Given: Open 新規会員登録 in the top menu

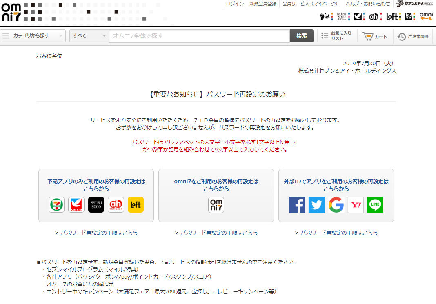Looking at the screenshot, I should coord(263,4).
